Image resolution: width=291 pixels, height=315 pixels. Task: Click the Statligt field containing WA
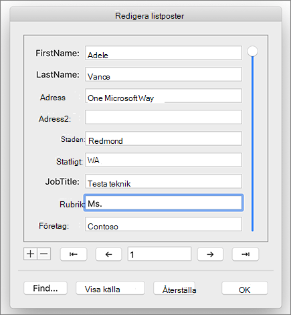pyautogui.click(x=163, y=160)
